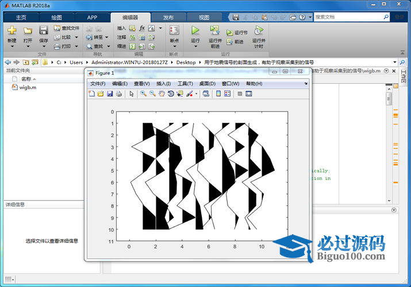Image resolution: width=411 pixels, height=287 pixels.
Task: Click the Data Cursor tool in Figure toolbar
Action: pos(180,94)
